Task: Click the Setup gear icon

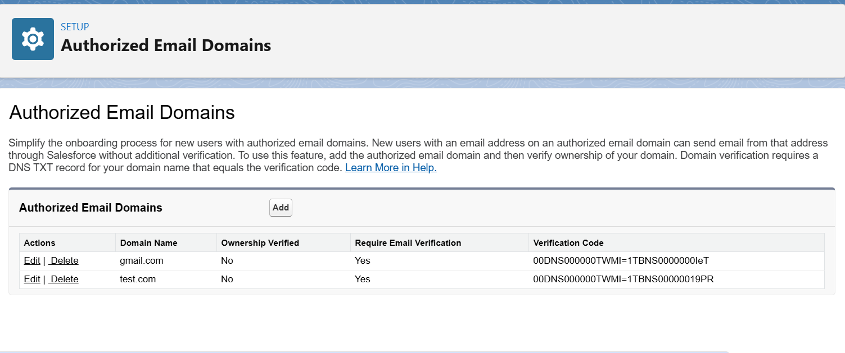Action: coord(33,39)
